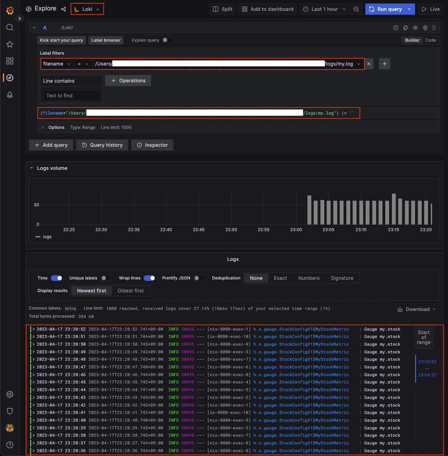Open Configuration gear icon in sidebar

click(10, 394)
